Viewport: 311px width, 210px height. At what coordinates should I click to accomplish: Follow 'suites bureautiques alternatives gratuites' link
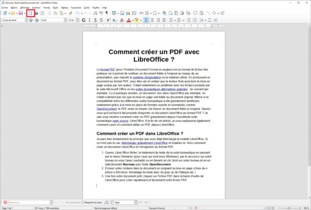pos(161,89)
